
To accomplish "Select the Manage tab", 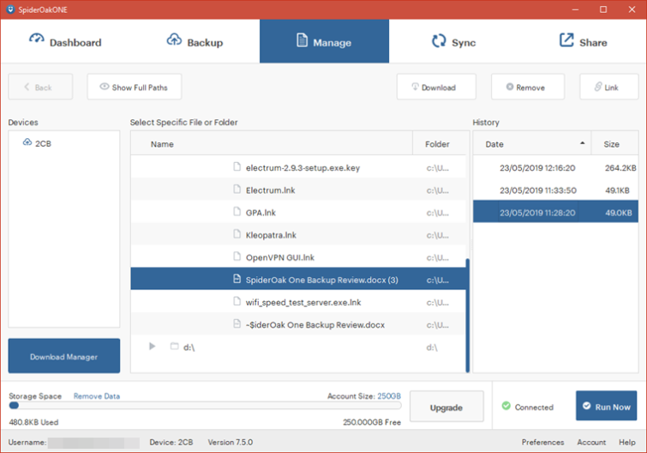I will (324, 41).
